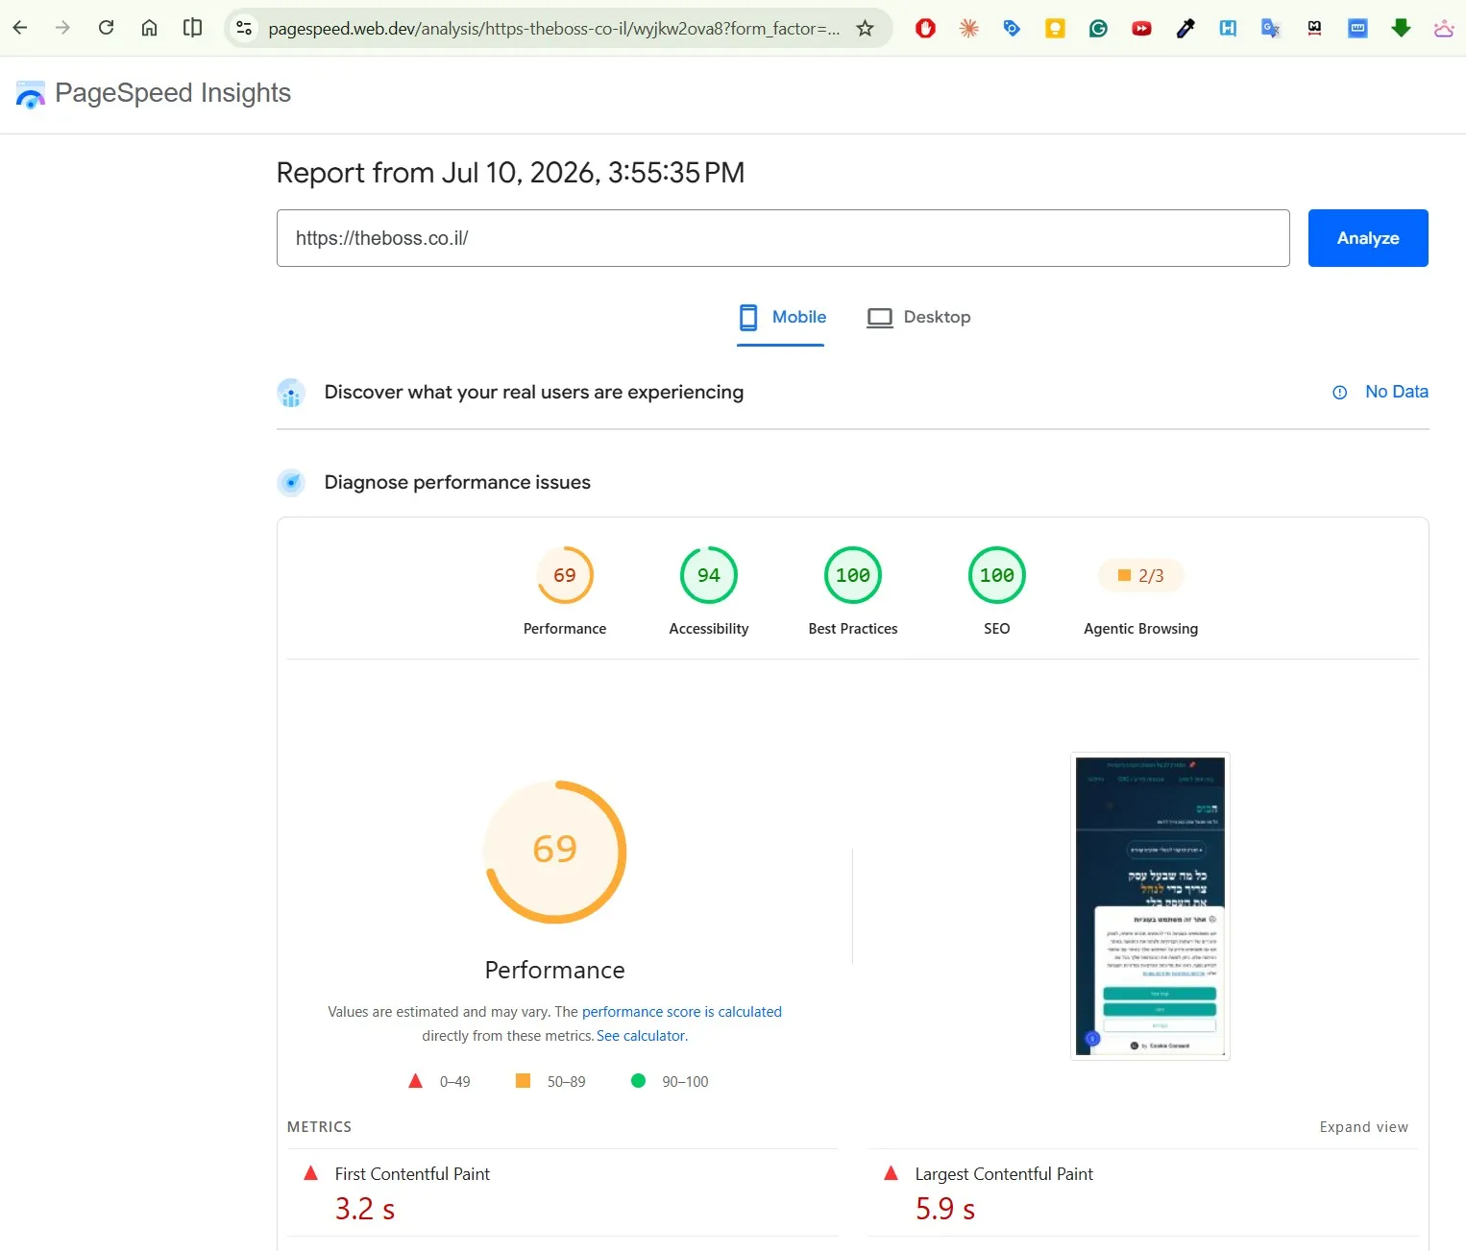Click Discover what your real users are experiencing
Viewport: 1466px width, 1251px height.
(534, 392)
